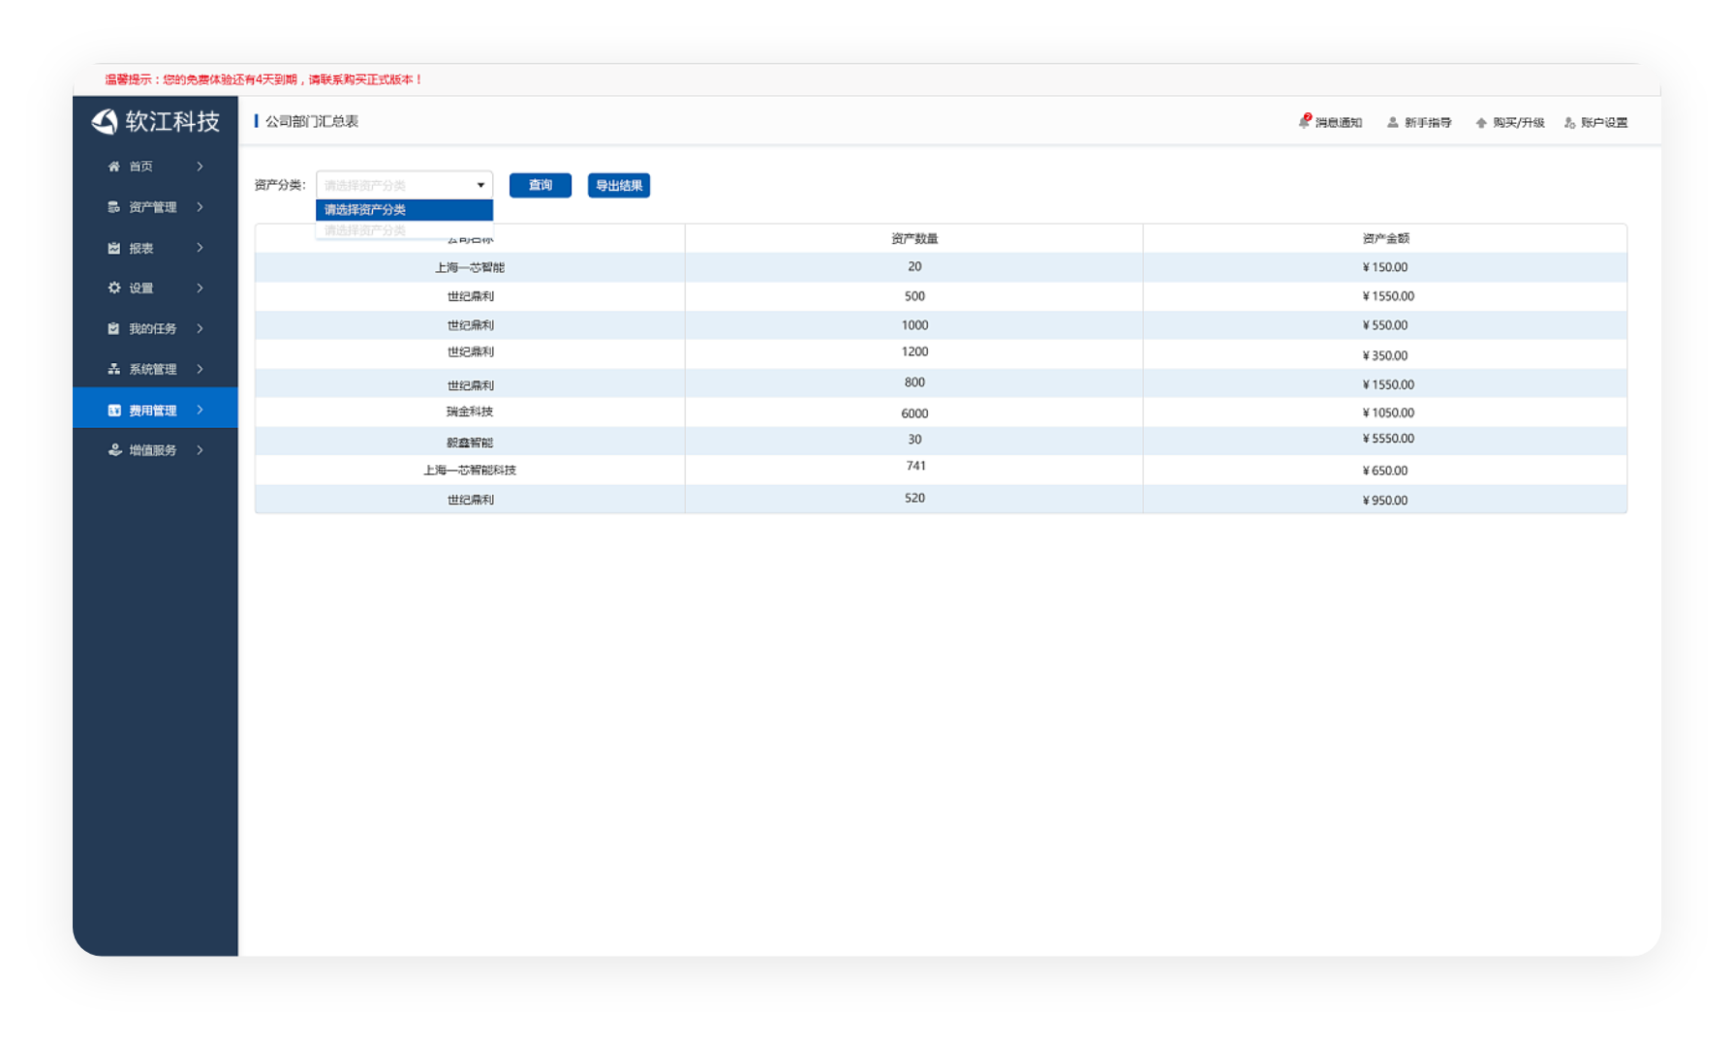The image size is (1734, 1039).
Task: Open the 设置 menu item
Action: click(x=155, y=288)
